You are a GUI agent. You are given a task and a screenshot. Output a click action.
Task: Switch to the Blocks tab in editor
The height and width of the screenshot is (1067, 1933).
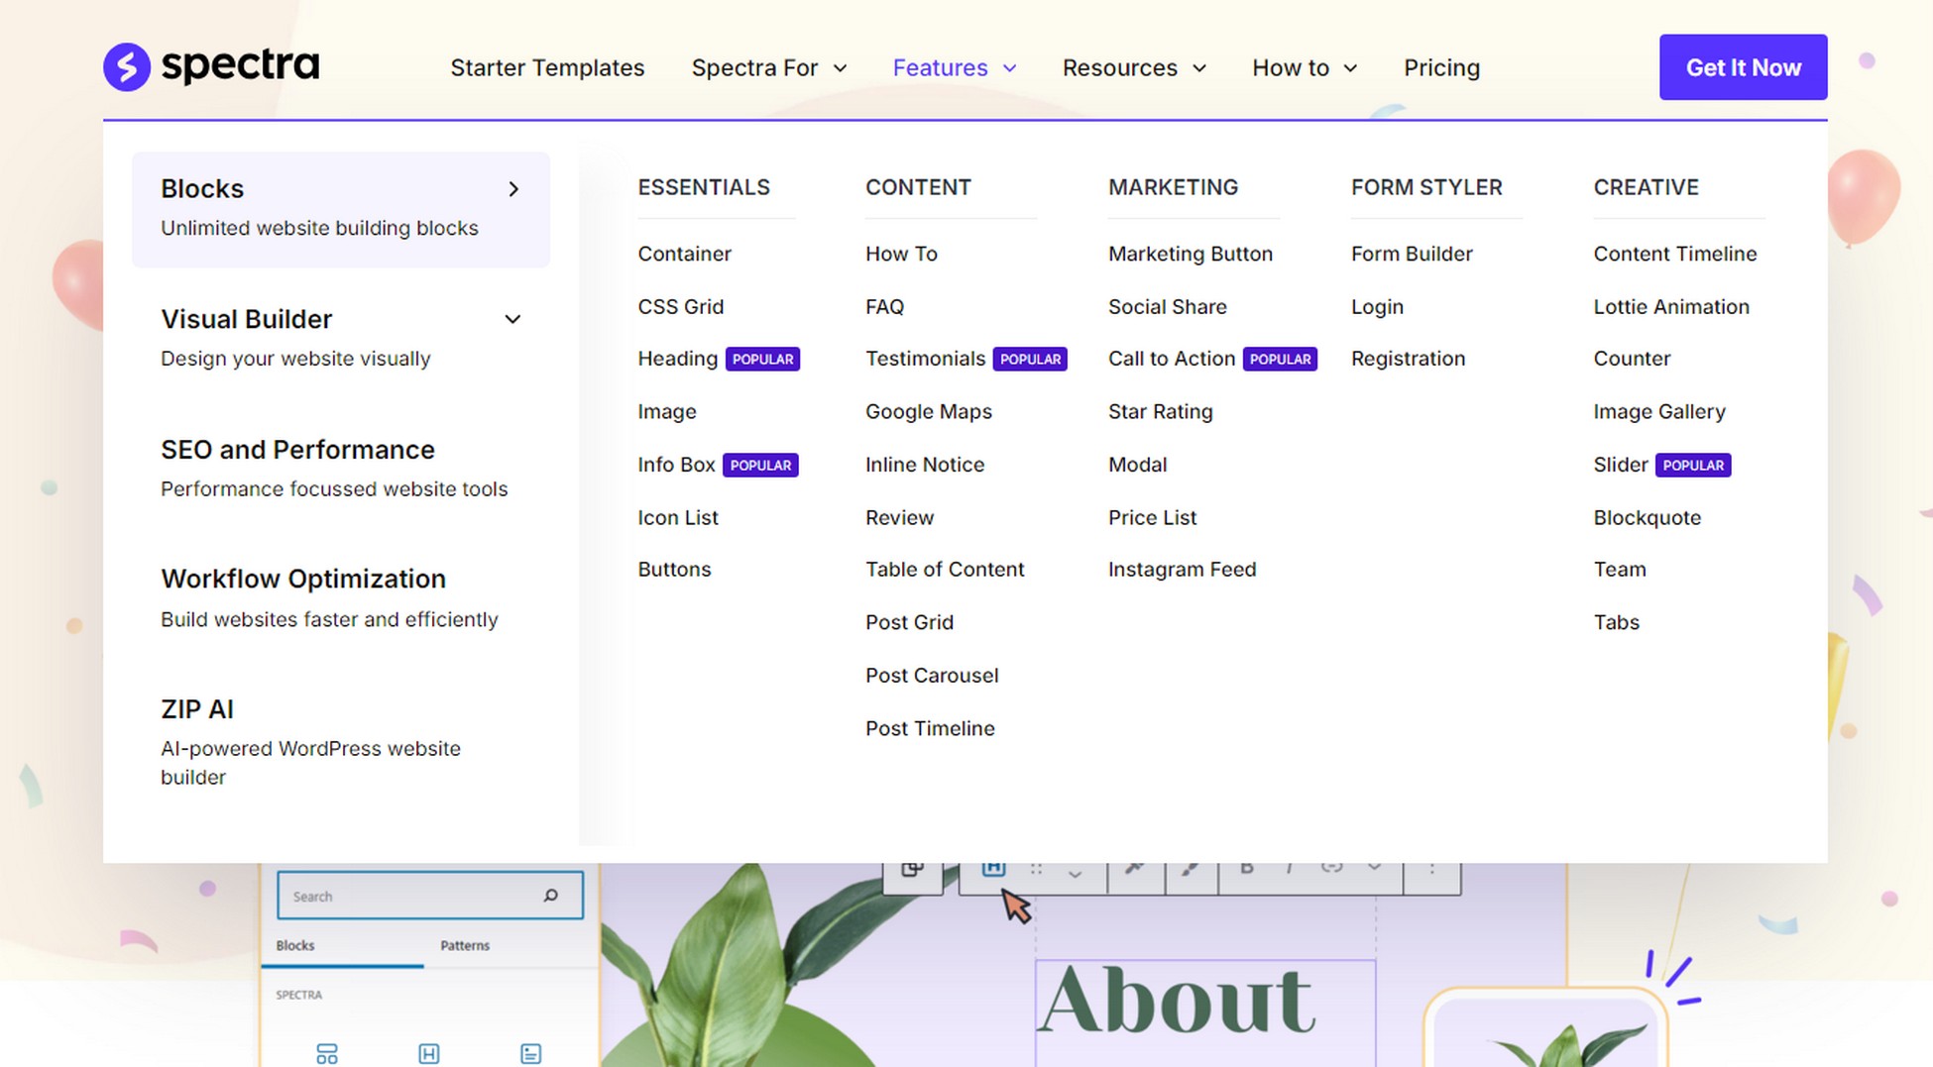click(x=295, y=945)
